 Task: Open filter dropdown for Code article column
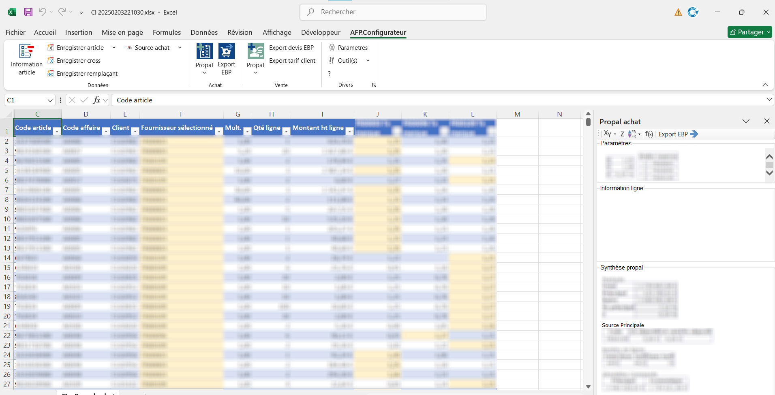(57, 131)
